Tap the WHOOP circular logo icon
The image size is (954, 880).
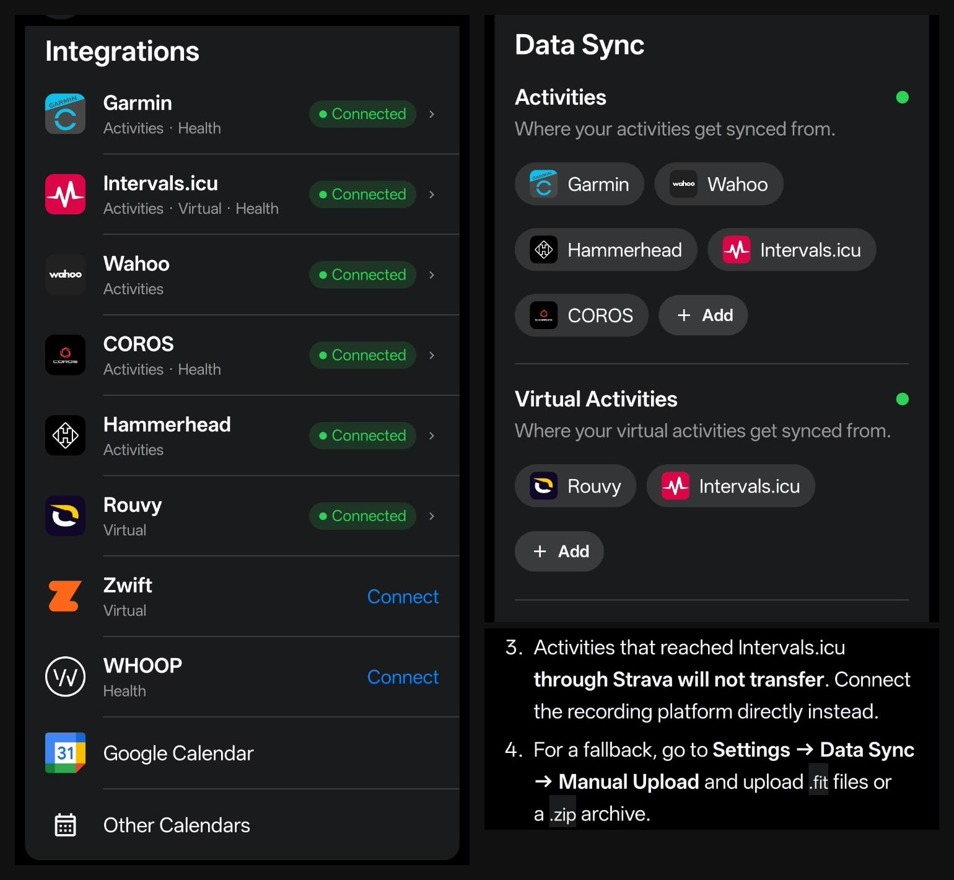(x=65, y=677)
